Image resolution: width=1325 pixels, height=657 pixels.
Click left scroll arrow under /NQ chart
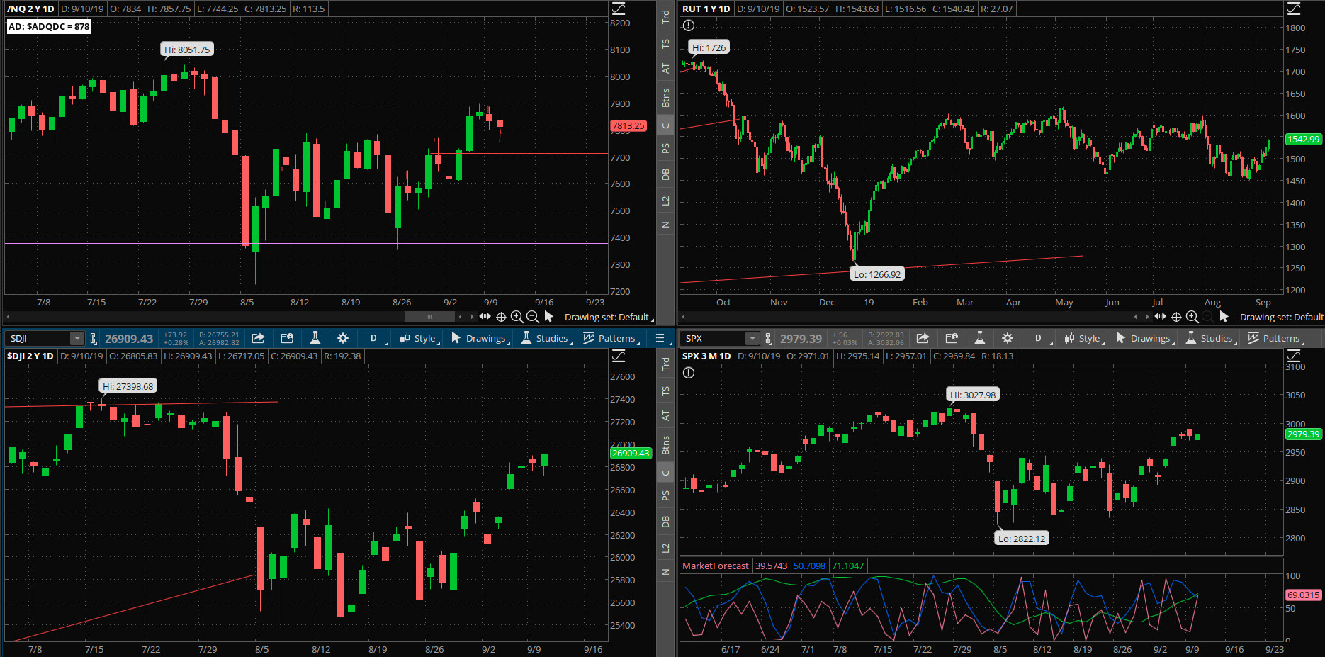[x=8, y=317]
